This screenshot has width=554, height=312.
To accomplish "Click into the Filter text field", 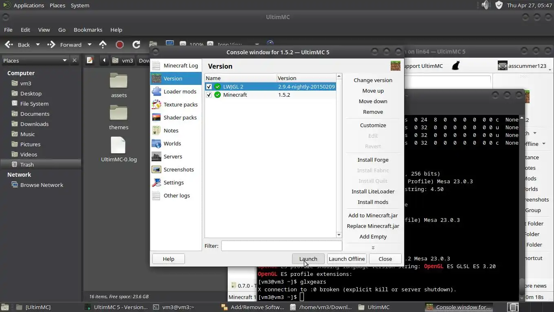I will point(281,246).
